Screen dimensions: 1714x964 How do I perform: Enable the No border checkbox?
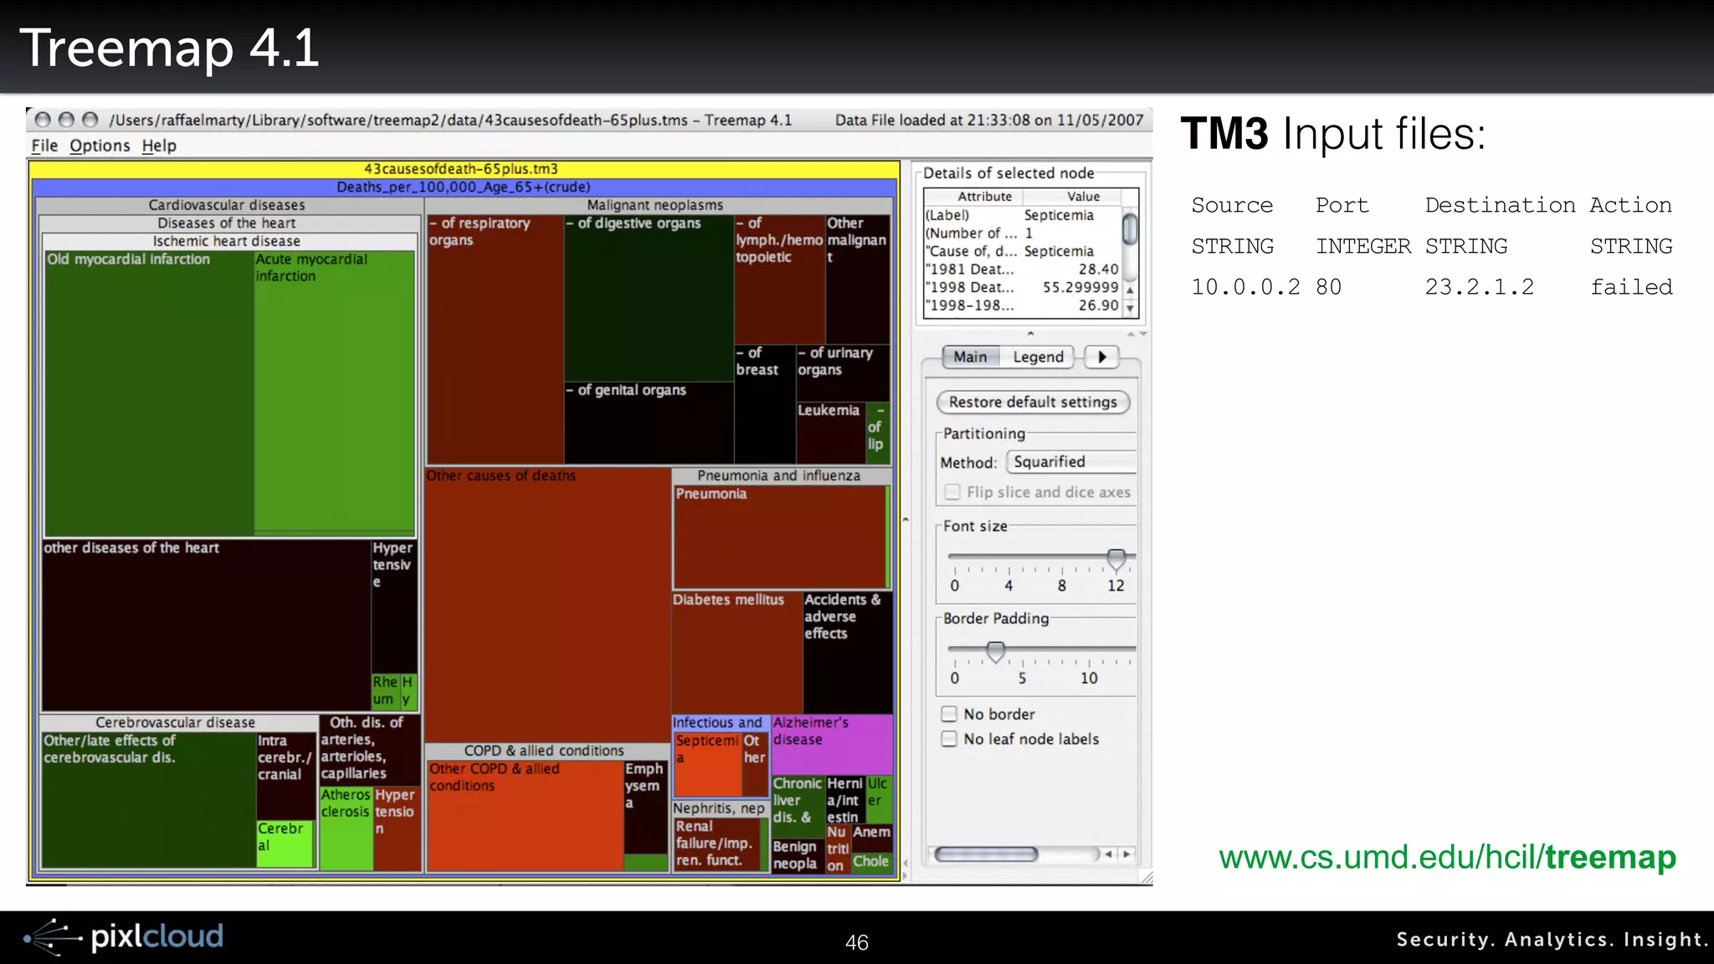point(949,714)
